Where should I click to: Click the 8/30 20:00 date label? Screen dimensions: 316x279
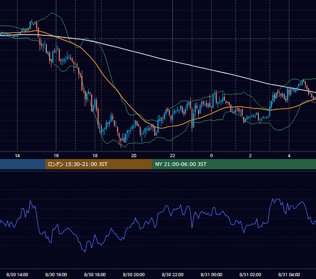[x=134, y=274]
